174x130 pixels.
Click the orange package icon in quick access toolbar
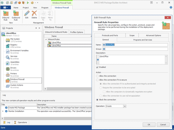coord(20,3)
